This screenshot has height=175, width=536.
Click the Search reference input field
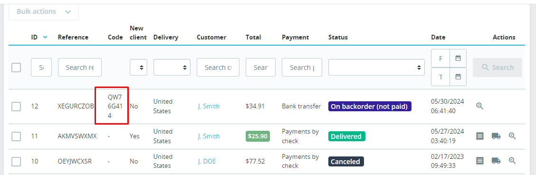(x=80, y=68)
